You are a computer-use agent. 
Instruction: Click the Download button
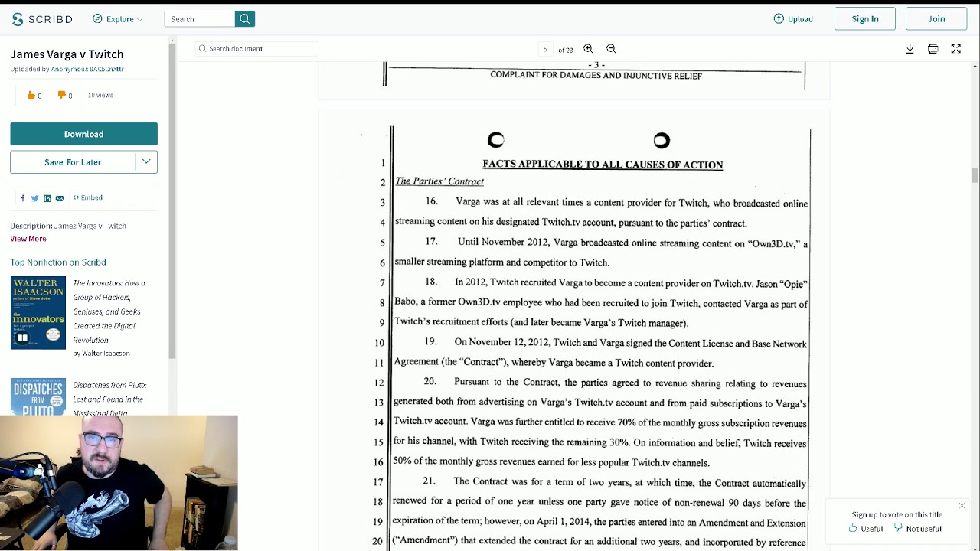pos(83,134)
